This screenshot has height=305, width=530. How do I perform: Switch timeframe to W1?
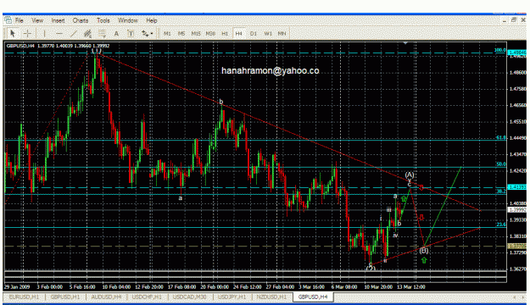(268, 33)
